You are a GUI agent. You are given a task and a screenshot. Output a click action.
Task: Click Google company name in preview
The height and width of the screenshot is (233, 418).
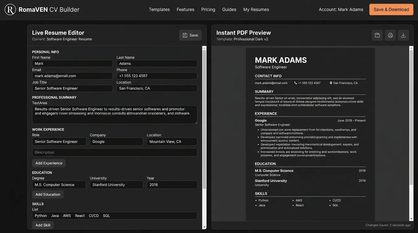click(x=261, y=120)
